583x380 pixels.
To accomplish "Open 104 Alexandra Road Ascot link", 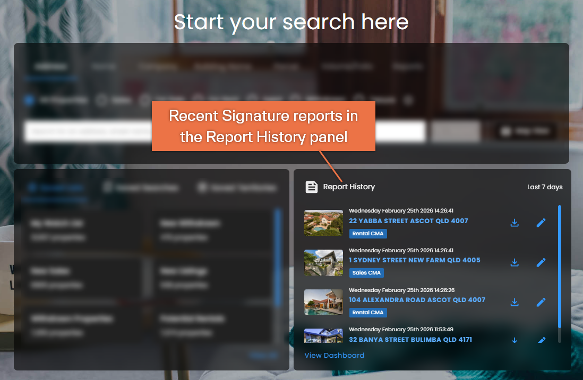I will coord(417,300).
